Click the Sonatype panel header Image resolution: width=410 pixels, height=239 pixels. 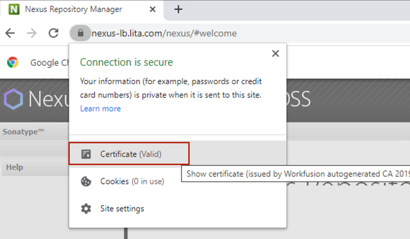[x=34, y=131]
